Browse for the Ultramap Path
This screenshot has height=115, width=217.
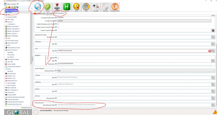tap(213, 98)
